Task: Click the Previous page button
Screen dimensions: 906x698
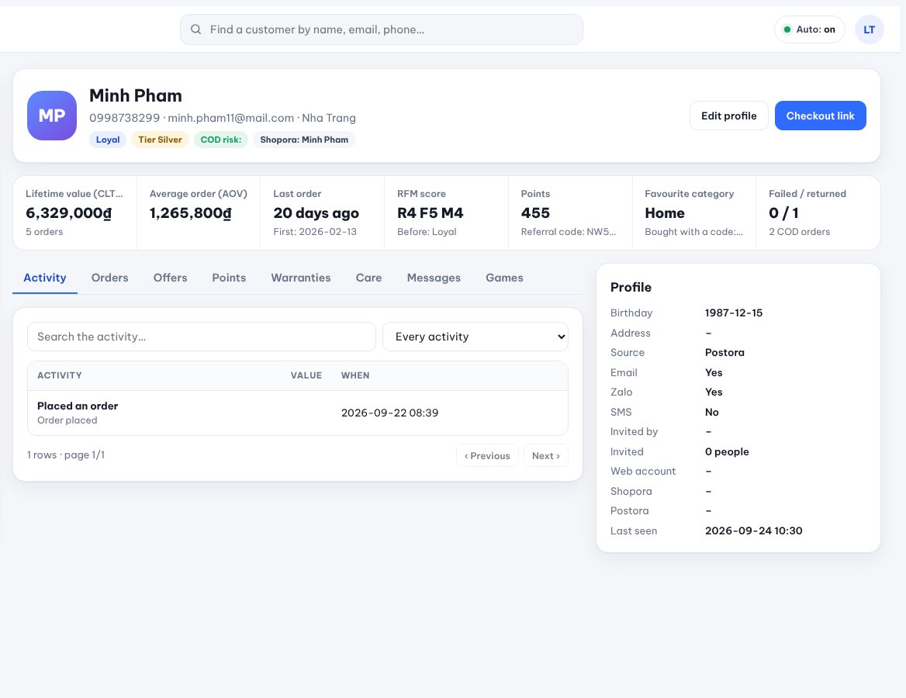Action: [x=487, y=456]
